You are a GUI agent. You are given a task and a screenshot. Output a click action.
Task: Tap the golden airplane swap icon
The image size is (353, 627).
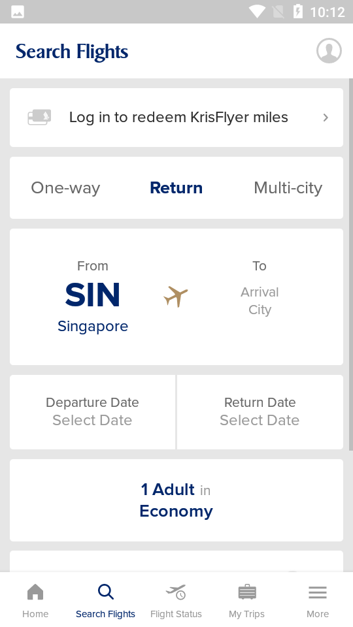(x=176, y=297)
